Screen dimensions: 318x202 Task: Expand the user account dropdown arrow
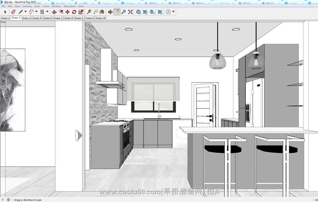tap(174, 12)
